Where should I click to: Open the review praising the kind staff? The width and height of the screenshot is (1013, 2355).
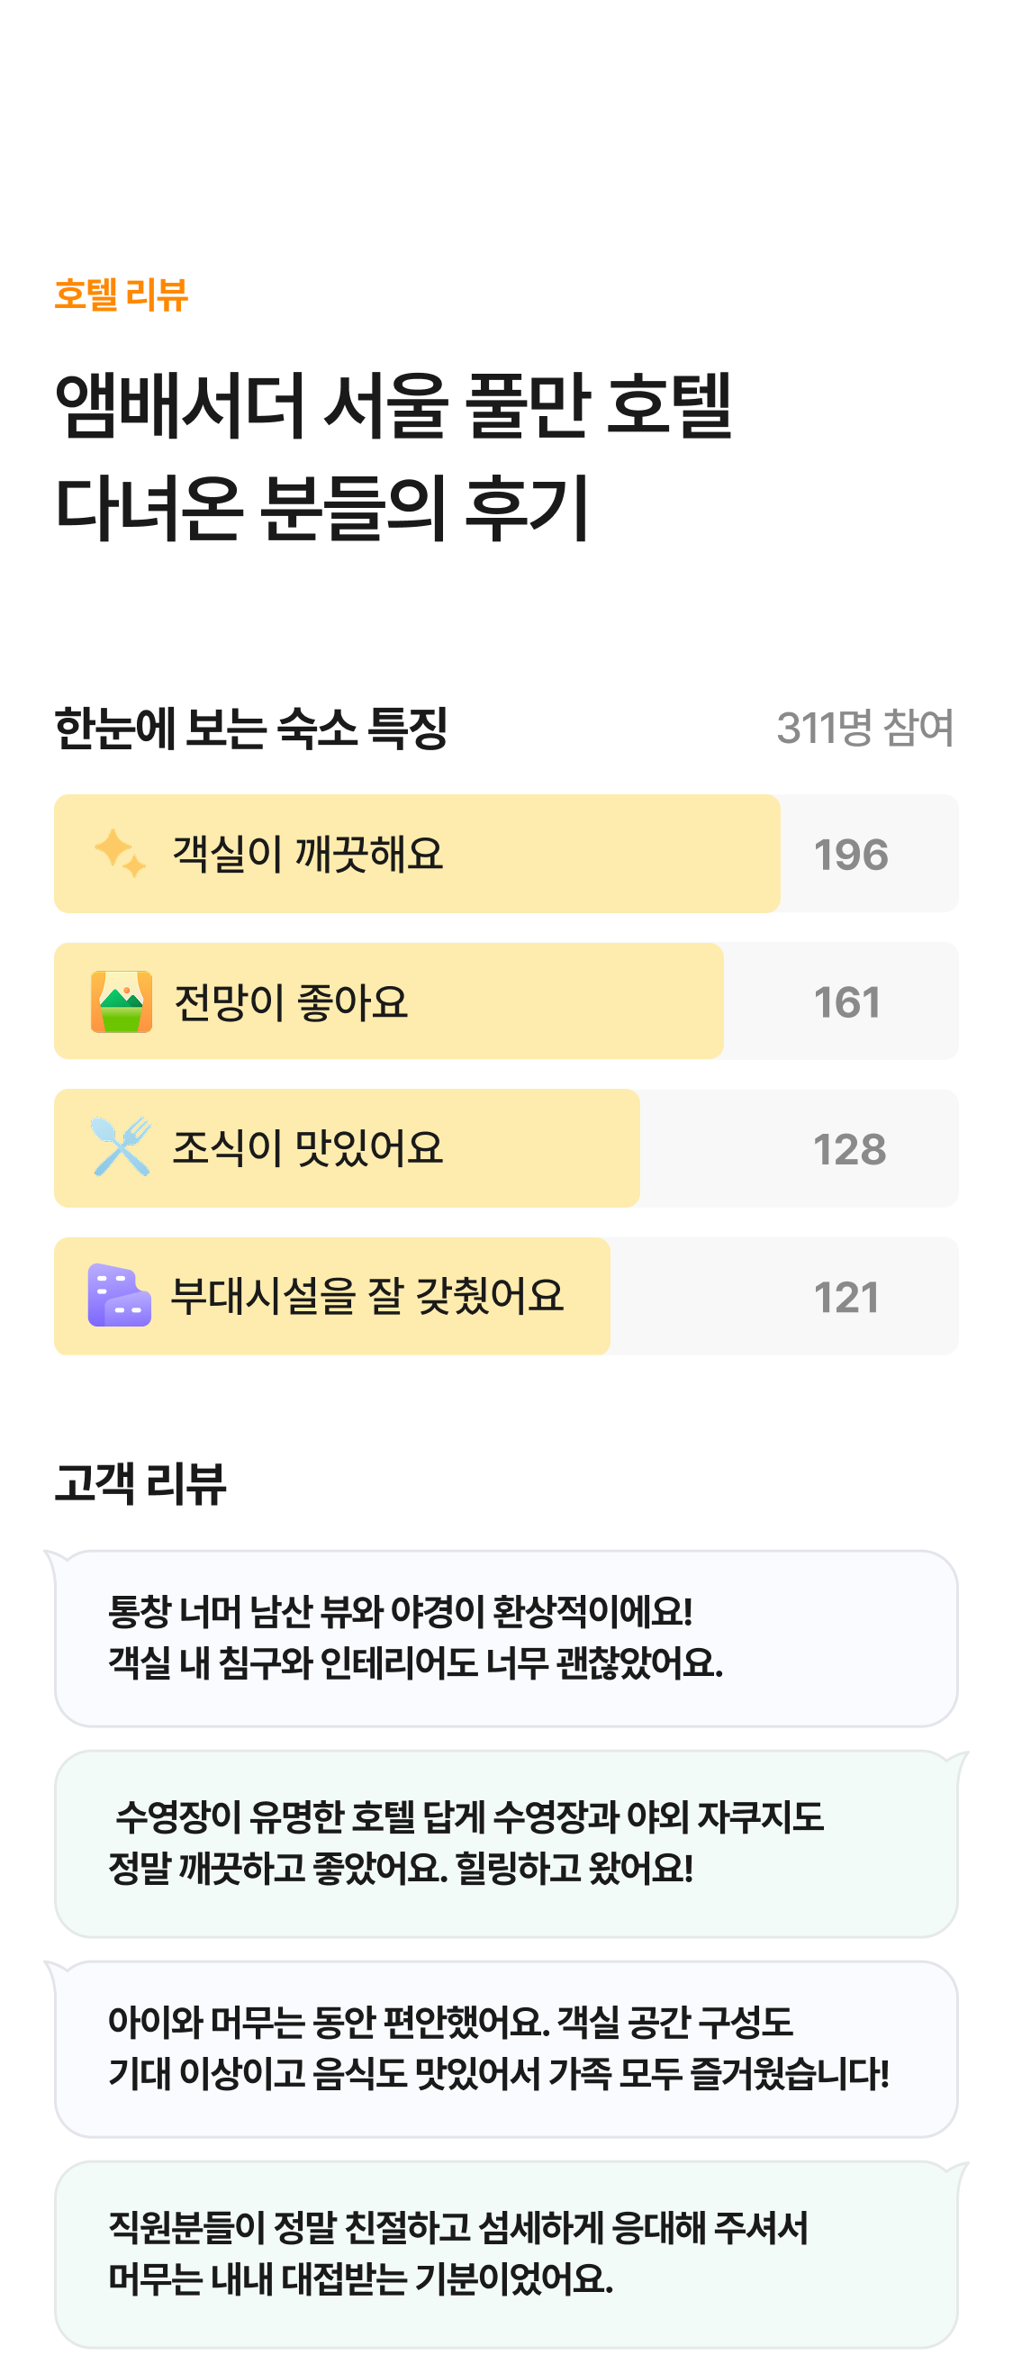click(x=505, y=2252)
